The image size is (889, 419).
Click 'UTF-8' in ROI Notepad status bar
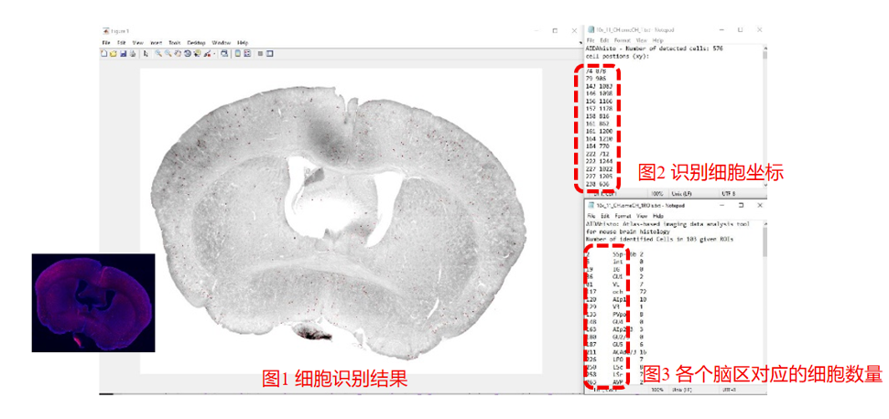tap(729, 390)
